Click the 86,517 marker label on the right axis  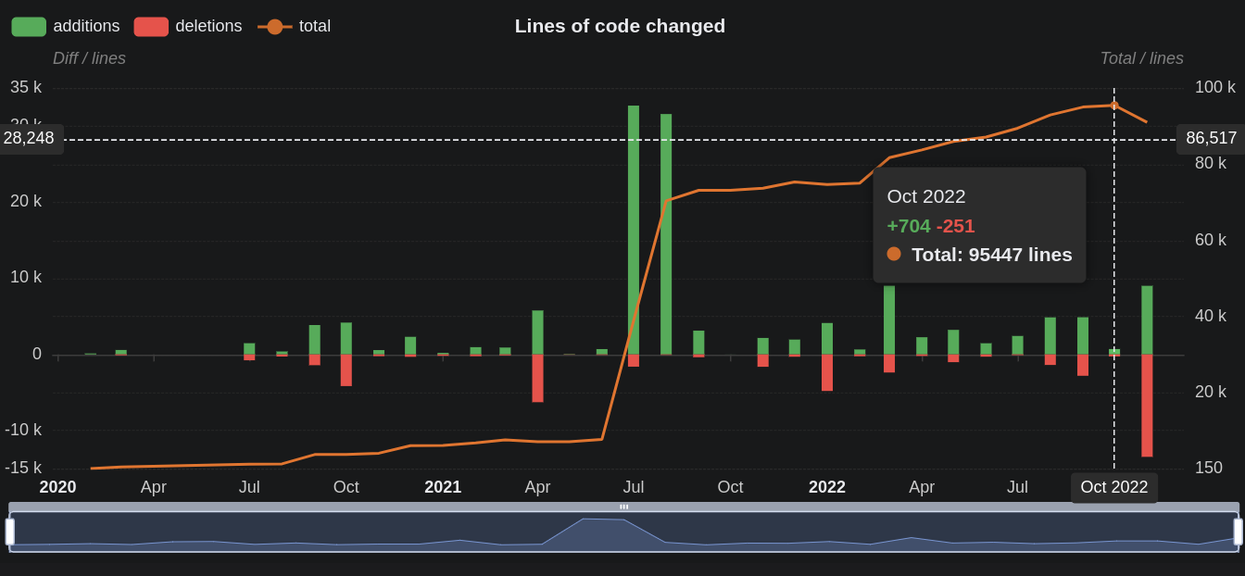(x=1211, y=138)
